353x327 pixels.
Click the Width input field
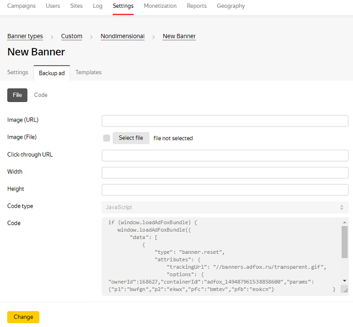point(225,173)
